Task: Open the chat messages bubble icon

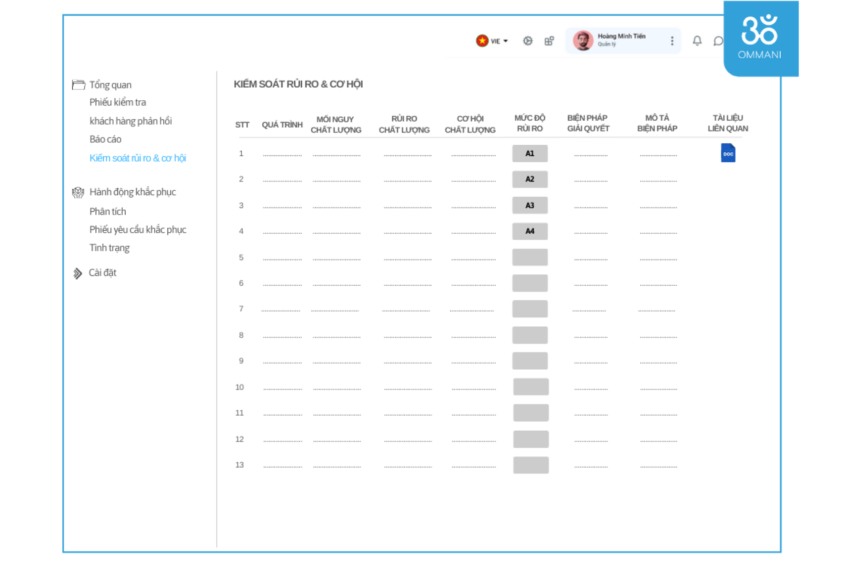Action: pos(718,41)
